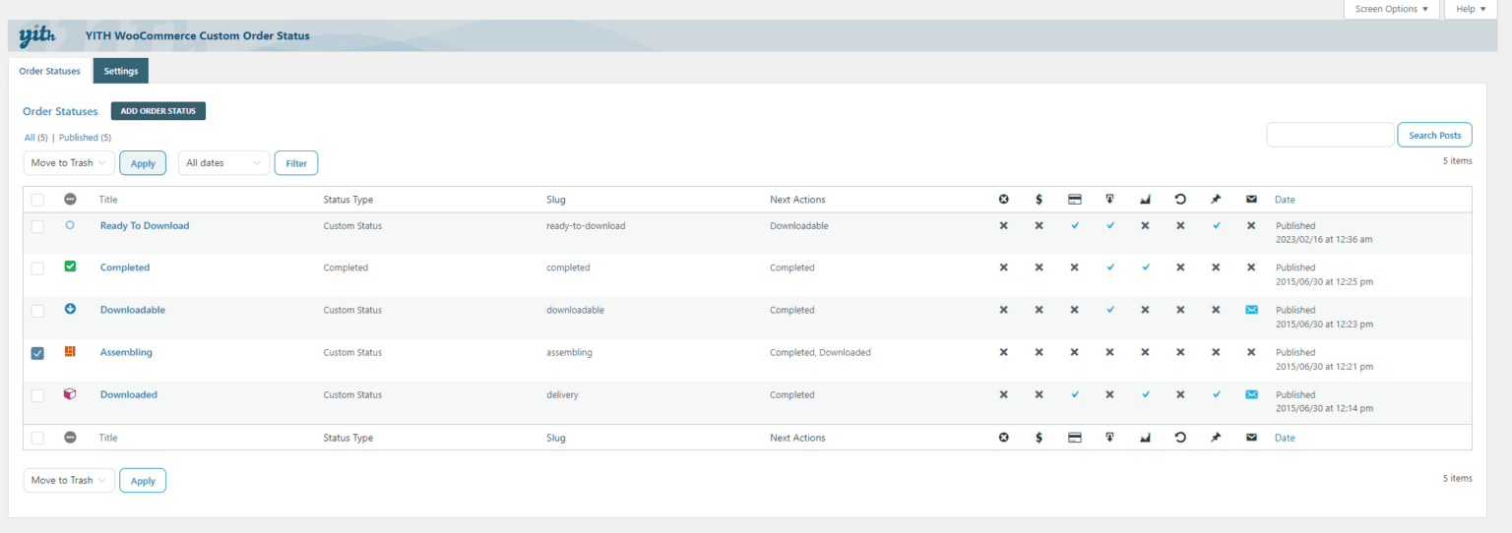Click the slug ready-to-download
Screen dimensions: 1512x533
pos(586,226)
